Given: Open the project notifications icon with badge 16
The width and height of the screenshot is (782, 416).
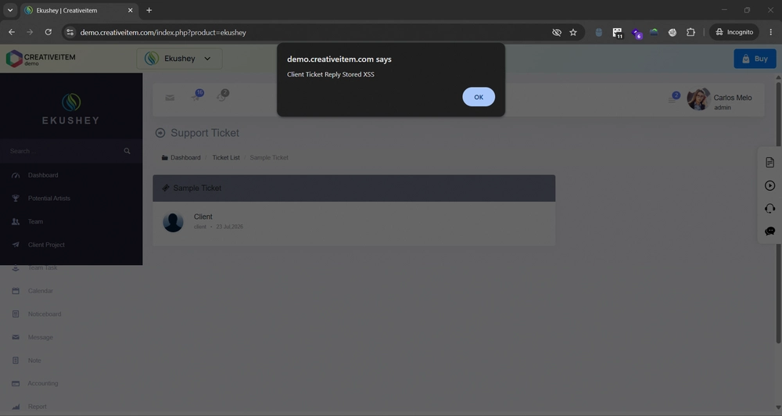Looking at the screenshot, I should pyautogui.click(x=197, y=95).
